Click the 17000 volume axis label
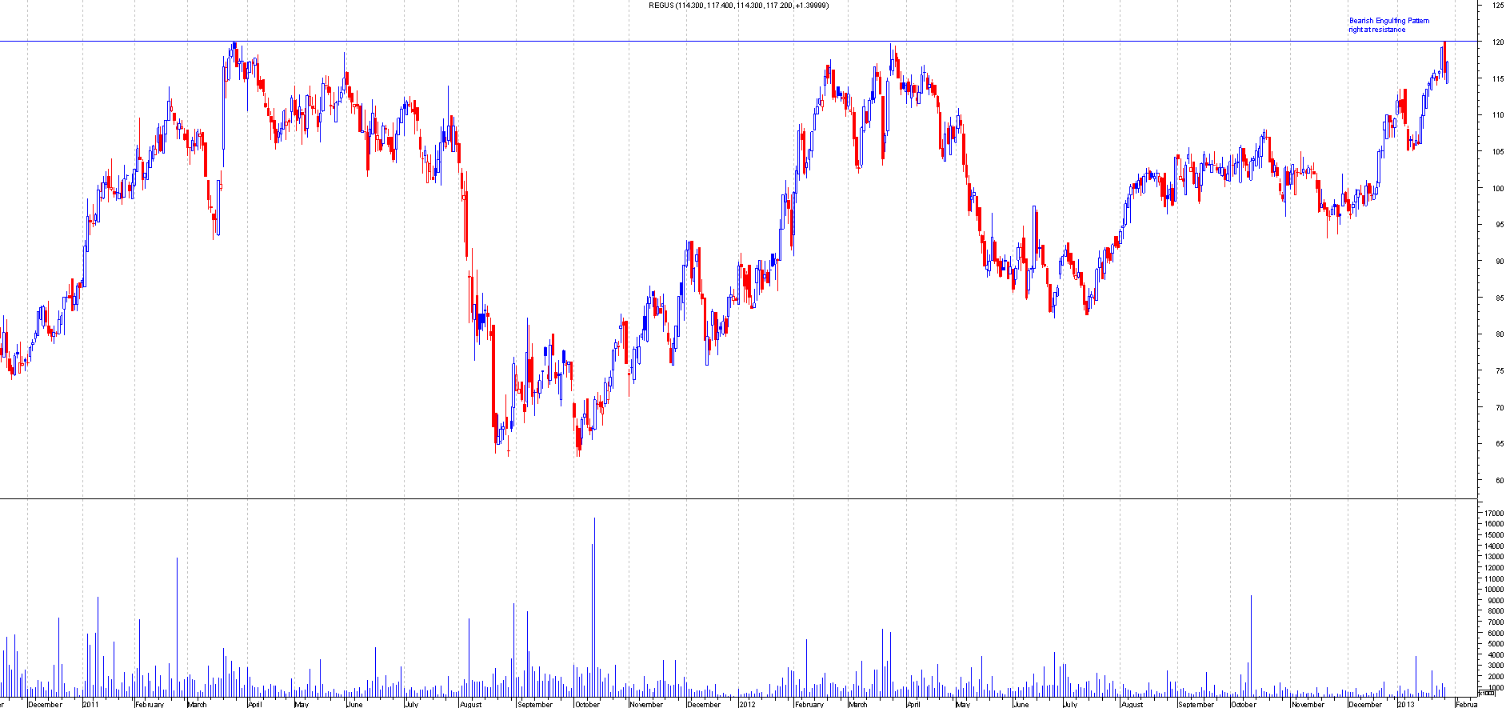The height and width of the screenshot is (708, 1506). [x=1493, y=513]
